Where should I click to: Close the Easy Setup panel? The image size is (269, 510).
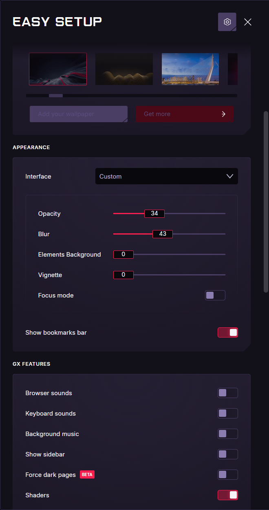click(x=248, y=22)
